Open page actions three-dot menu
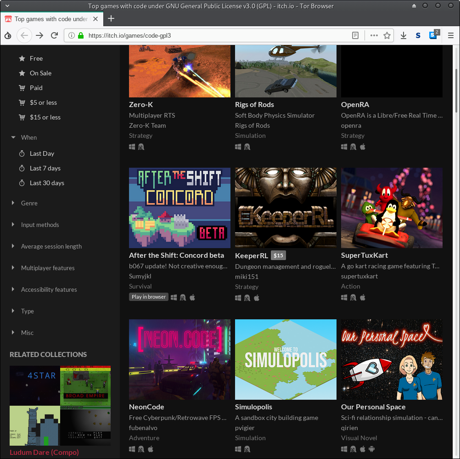Screen dimensions: 460x459 (x=374, y=35)
